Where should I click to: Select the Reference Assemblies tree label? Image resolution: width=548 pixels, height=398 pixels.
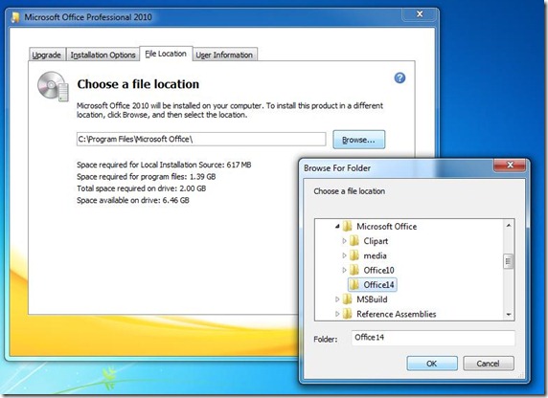[x=397, y=314]
